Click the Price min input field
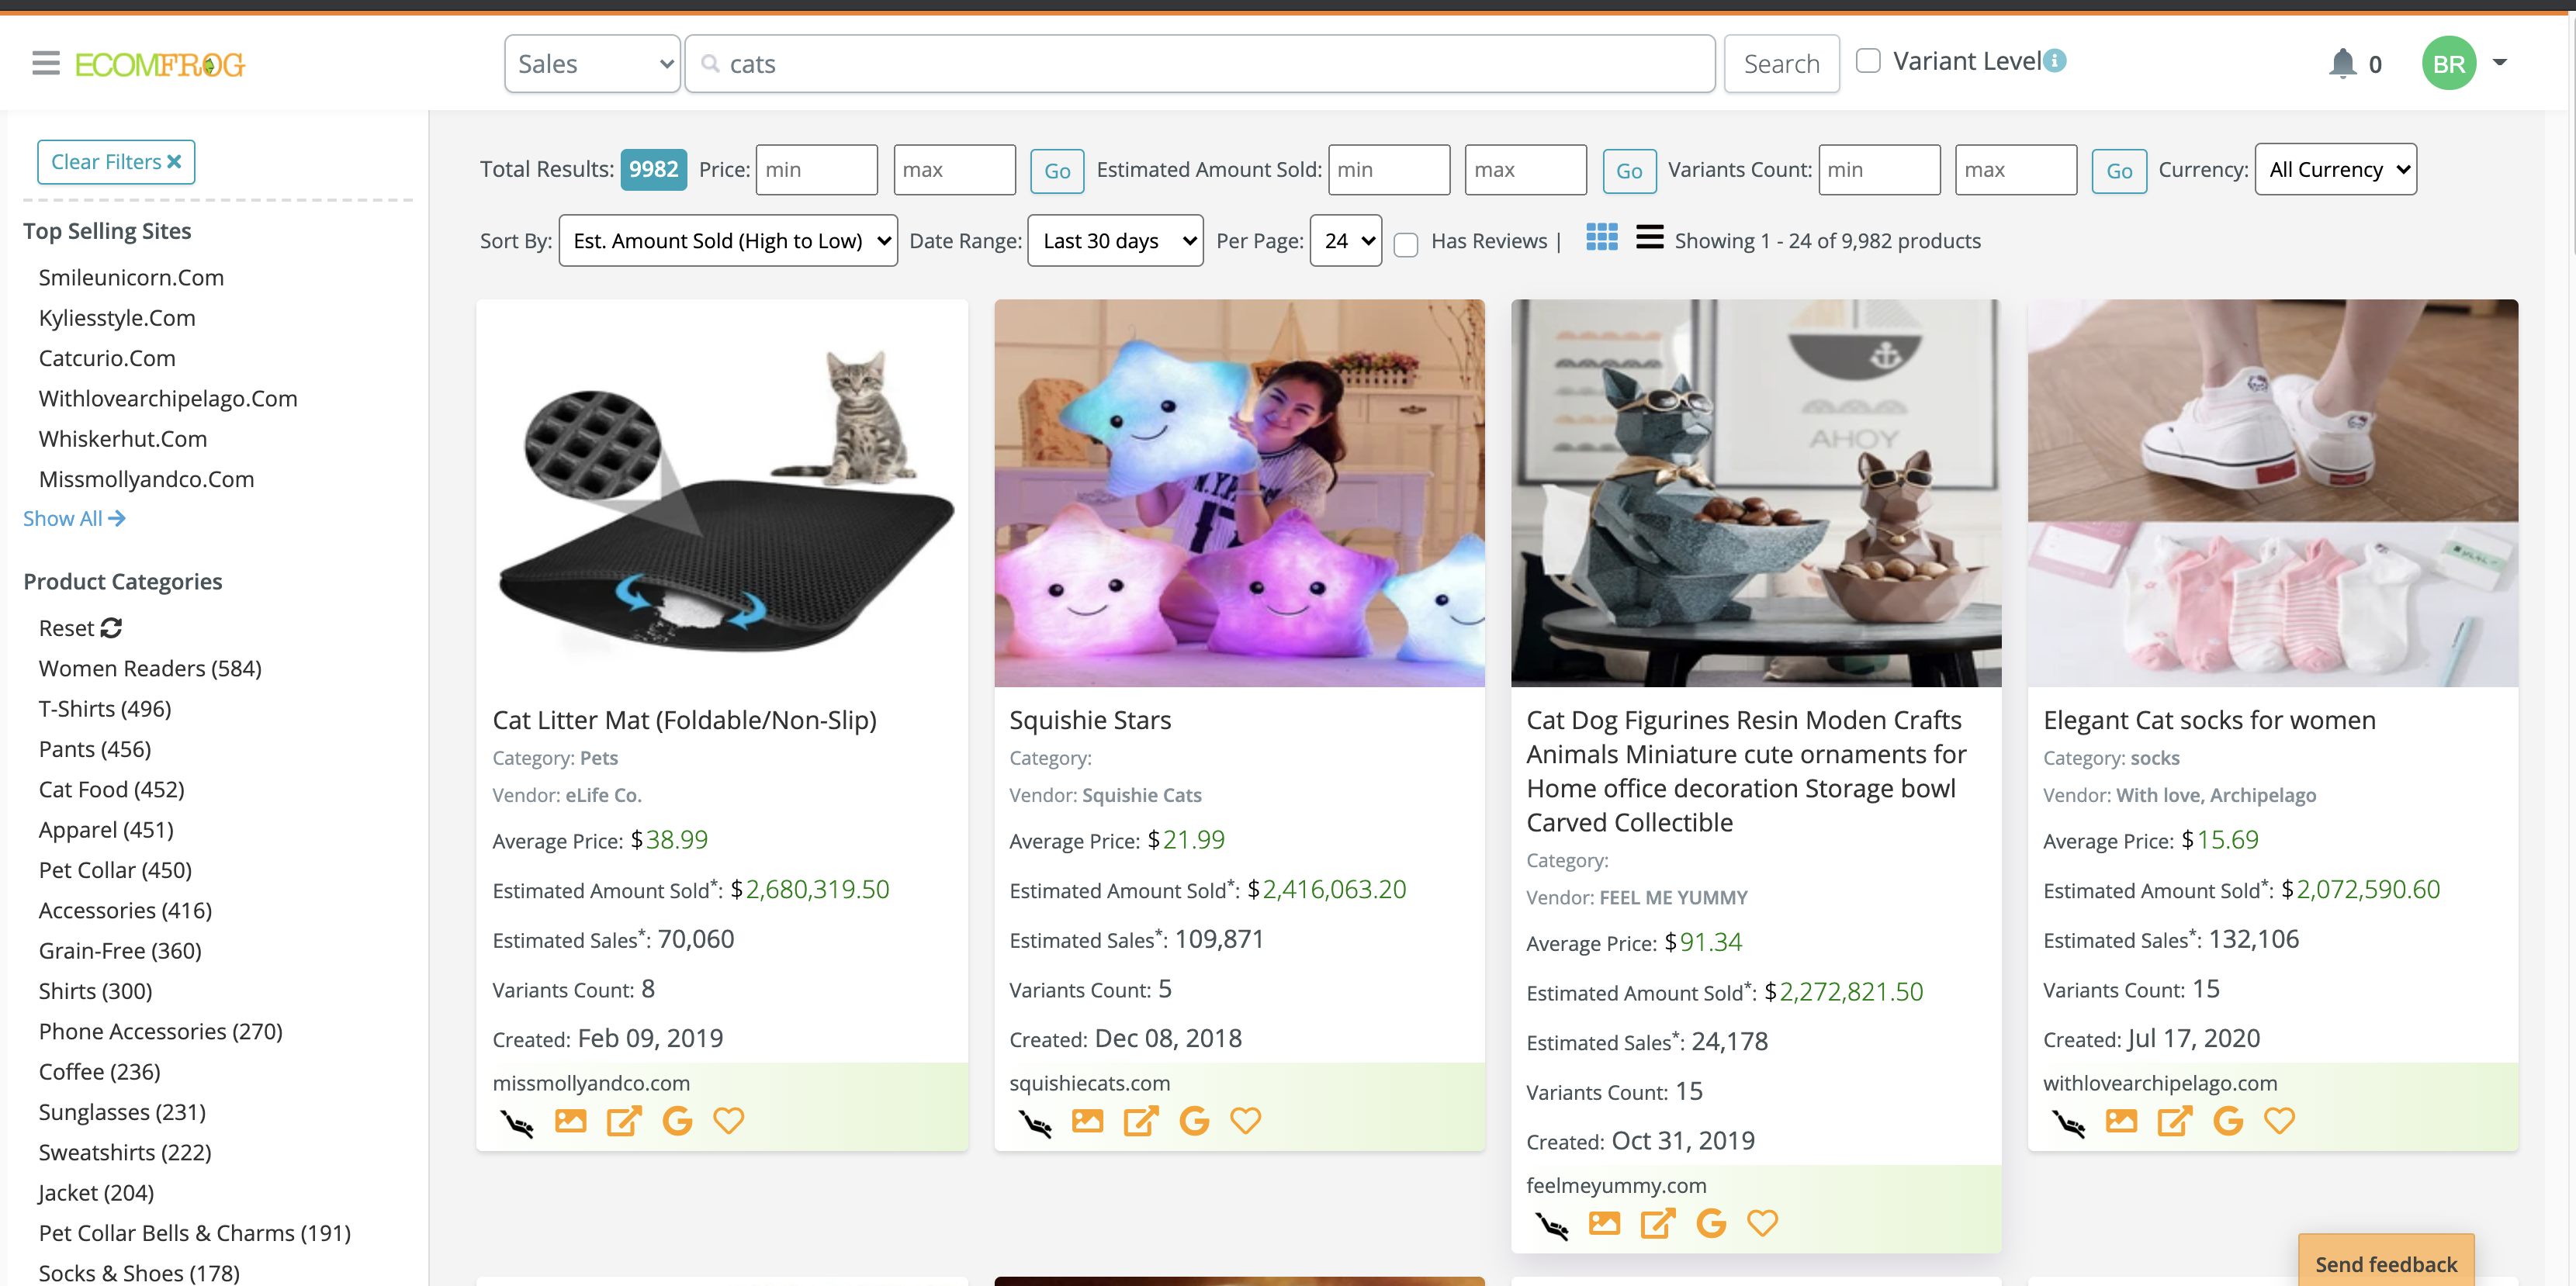Image resolution: width=2576 pixels, height=1286 pixels. click(x=816, y=169)
